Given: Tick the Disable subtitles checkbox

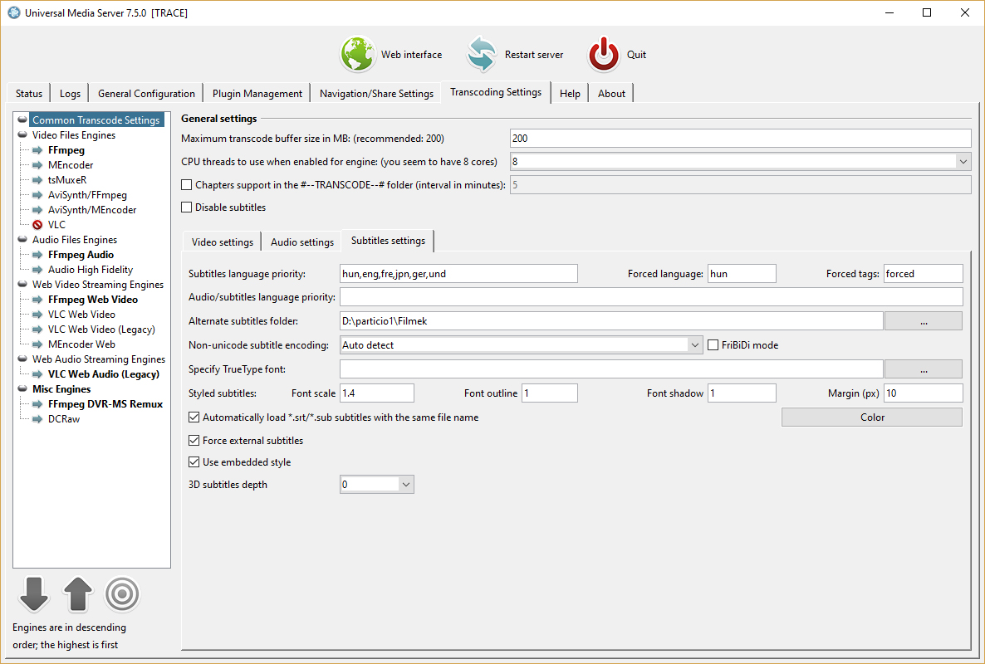Looking at the screenshot, I should point(187,207).
